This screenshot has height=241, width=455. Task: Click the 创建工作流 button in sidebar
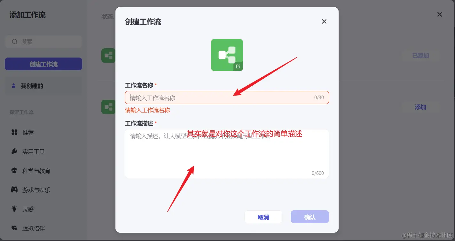pyautogui.click(x=43, y=64)
